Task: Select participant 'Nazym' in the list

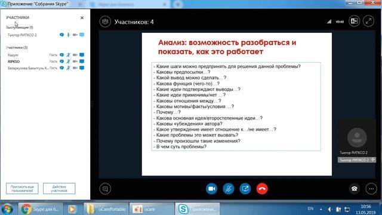Action: click(x=13, y=55)
